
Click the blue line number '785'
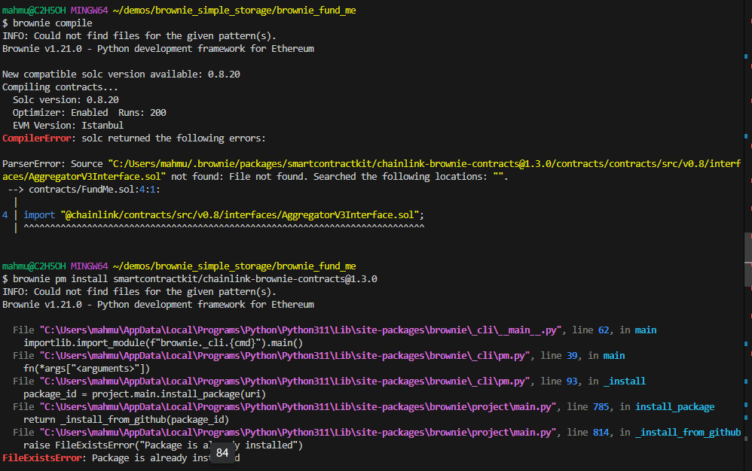(601, 407)
